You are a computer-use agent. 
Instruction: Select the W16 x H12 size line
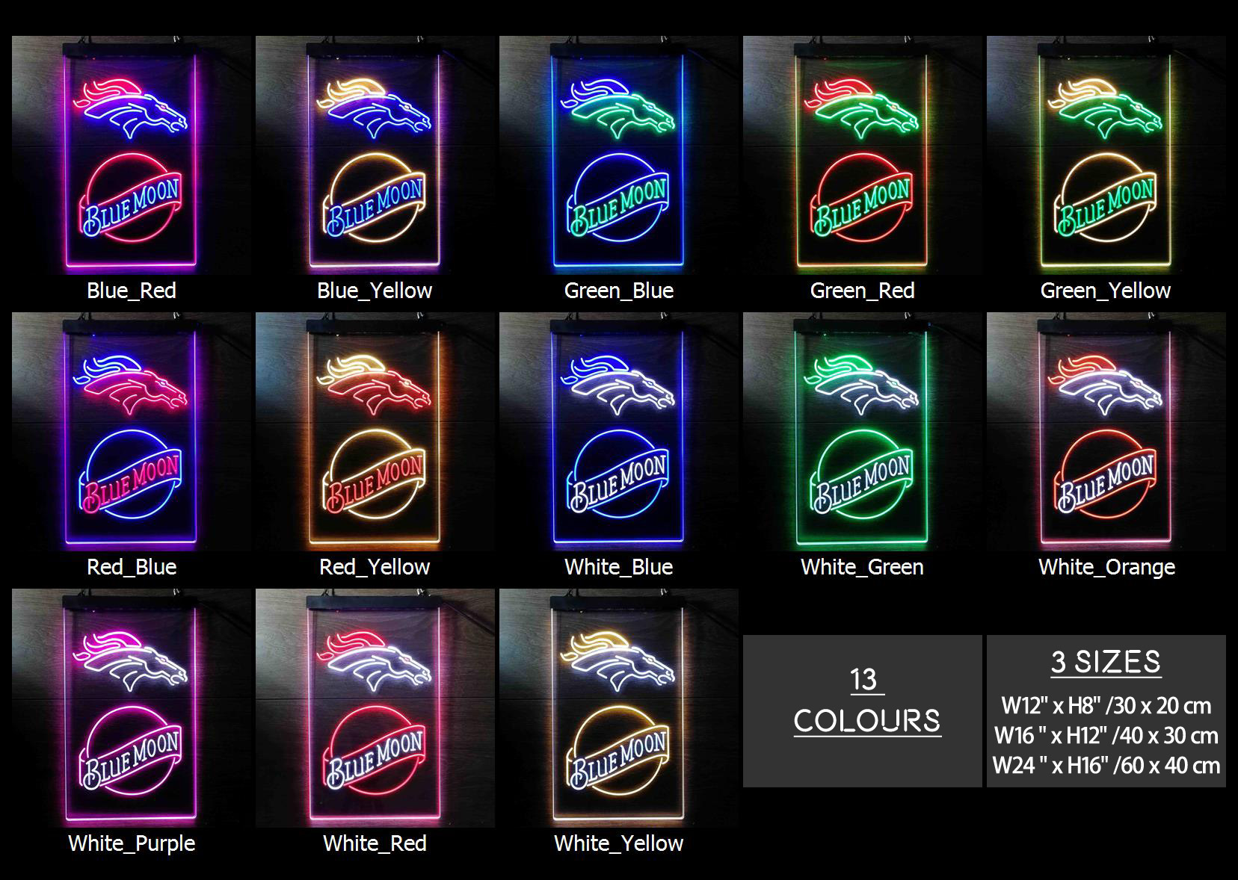click(1106, 736)
